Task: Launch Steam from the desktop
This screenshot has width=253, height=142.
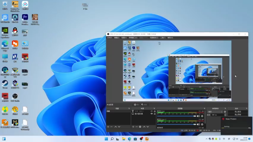Action: pos(5,84)
